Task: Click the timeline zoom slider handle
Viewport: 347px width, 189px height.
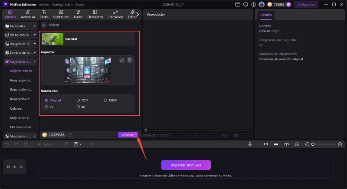Action: 313,144
